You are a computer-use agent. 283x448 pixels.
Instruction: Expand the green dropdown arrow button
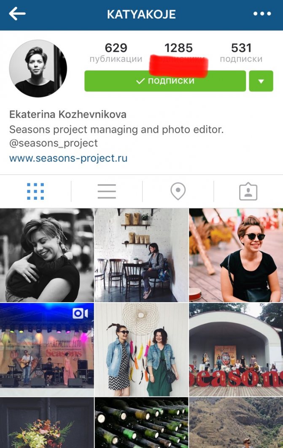point(261,81)
